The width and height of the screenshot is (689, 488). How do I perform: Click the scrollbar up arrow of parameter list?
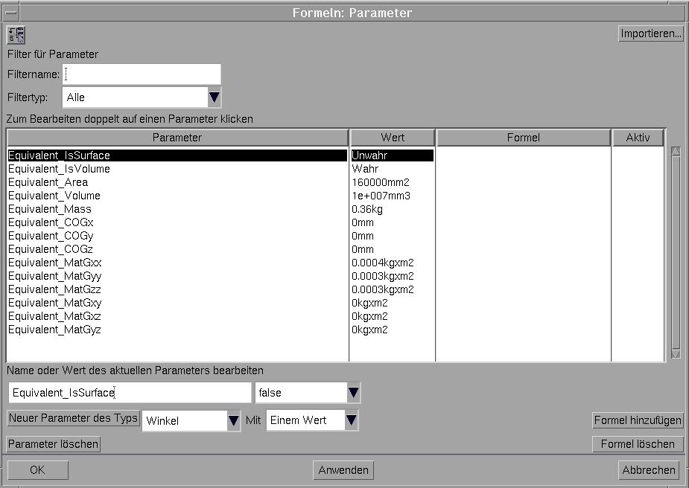click(676, 152)
